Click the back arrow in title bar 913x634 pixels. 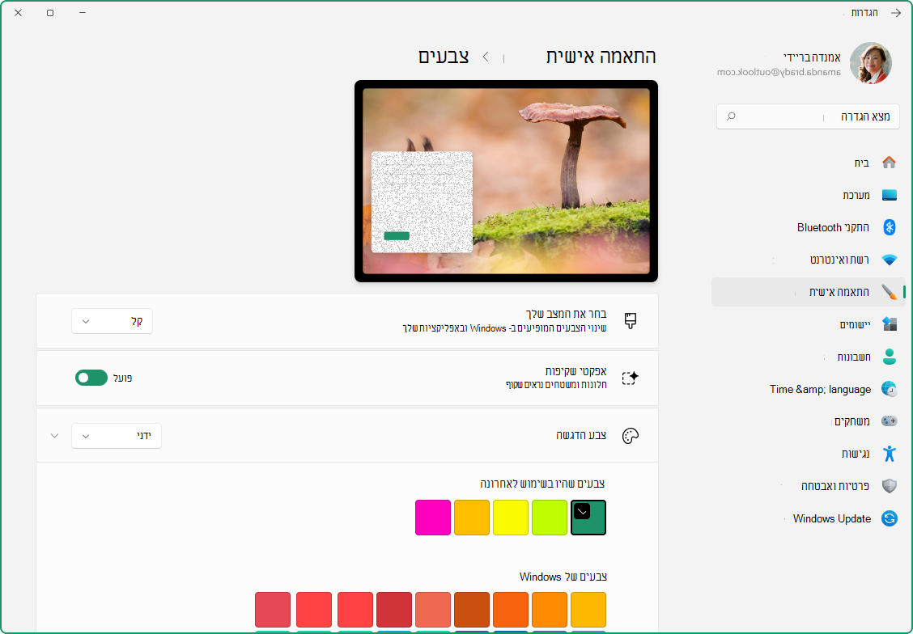coord(896,13)
